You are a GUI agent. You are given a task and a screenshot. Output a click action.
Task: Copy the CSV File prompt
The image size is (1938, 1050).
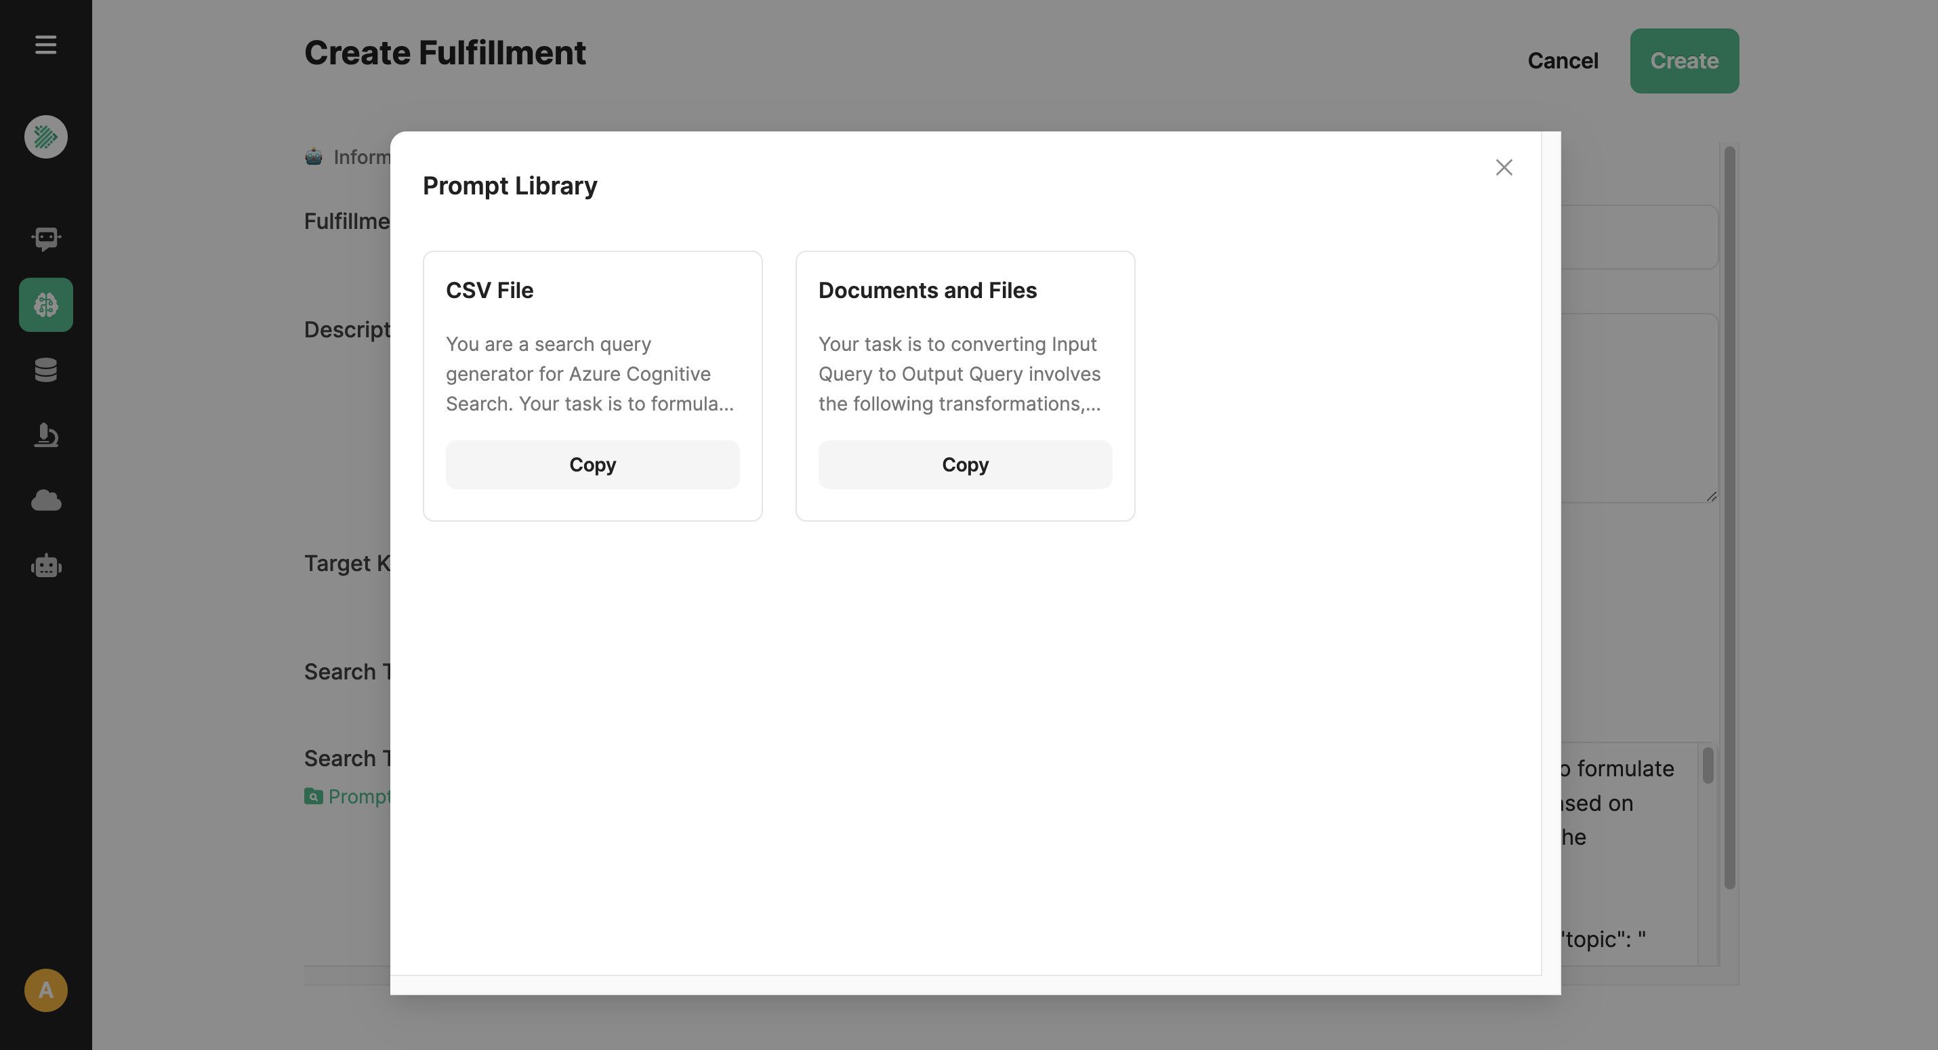(x=592, y=465)
